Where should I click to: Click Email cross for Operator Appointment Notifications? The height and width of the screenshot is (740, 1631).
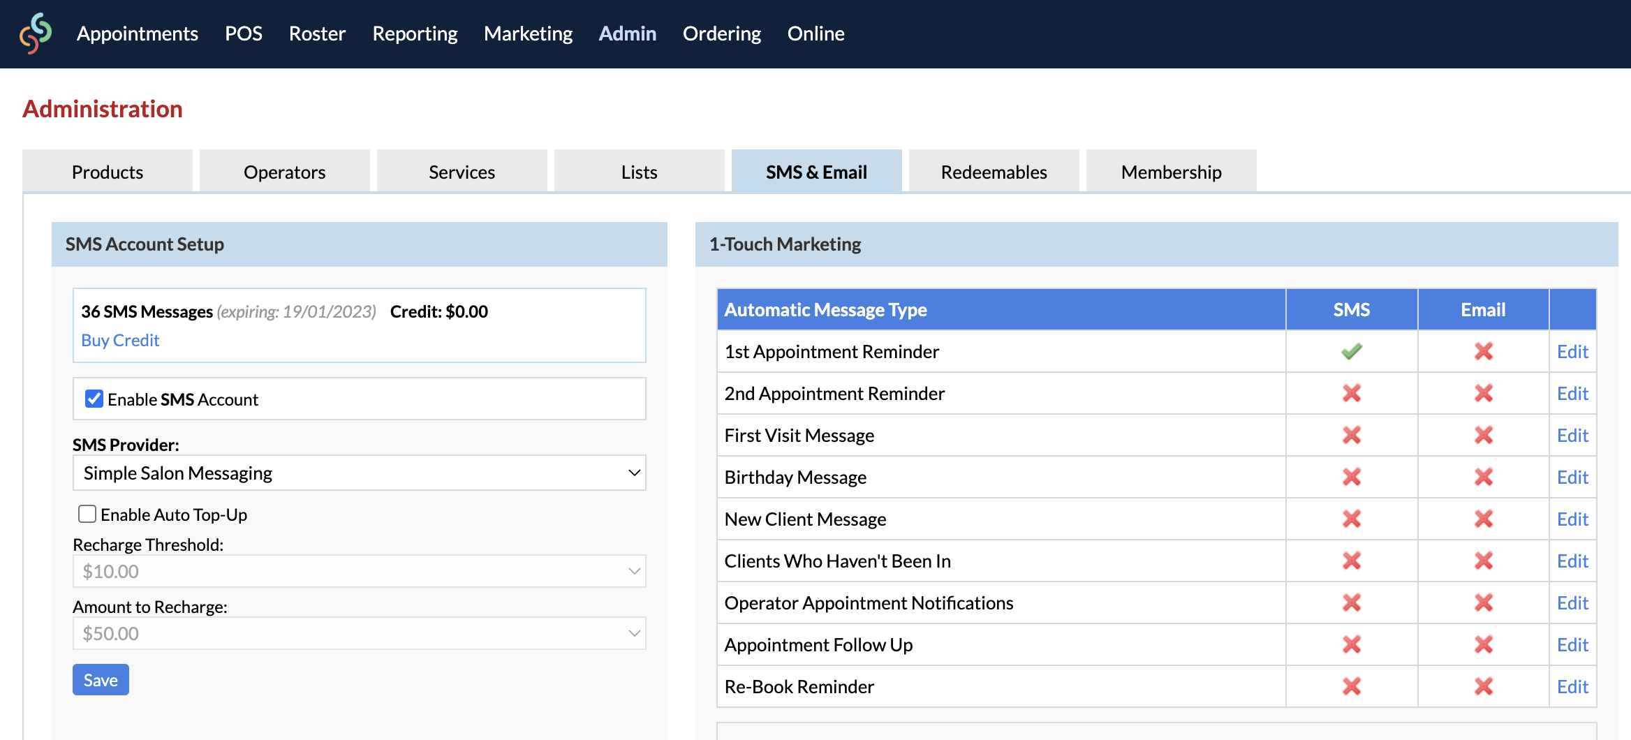coord(1484,602)
